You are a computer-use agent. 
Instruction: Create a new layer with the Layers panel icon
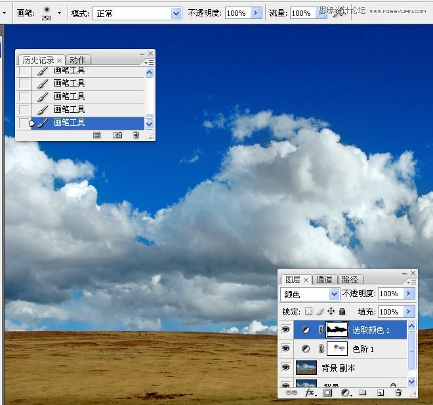pyautogui.click(x=380, y=393)
